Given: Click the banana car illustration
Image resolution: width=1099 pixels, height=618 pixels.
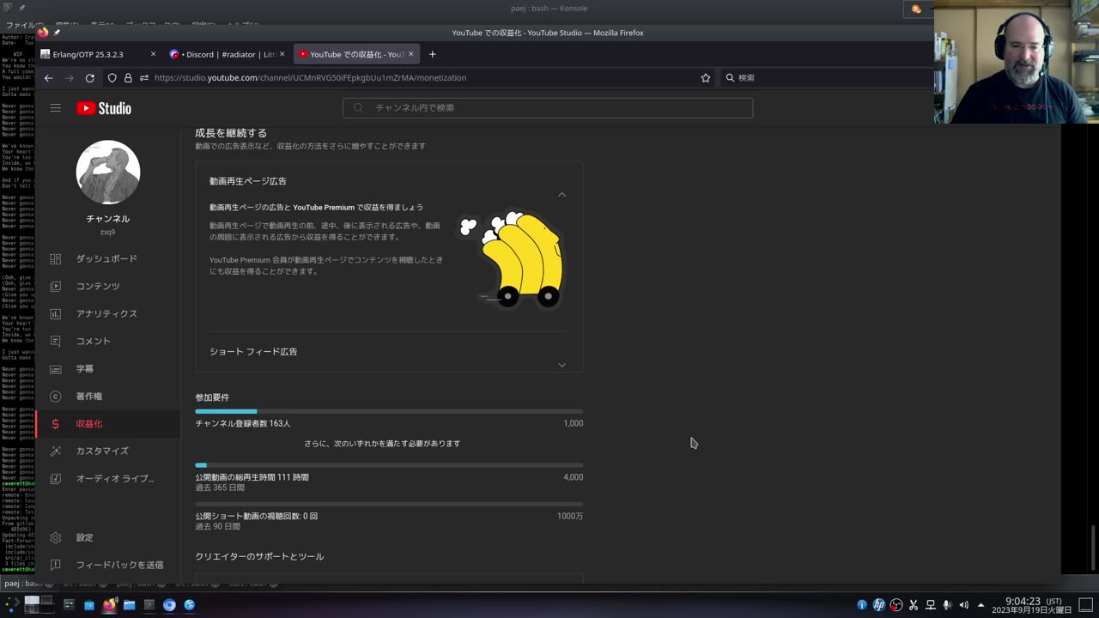Looking at the screenshot, I should (513, 259).
